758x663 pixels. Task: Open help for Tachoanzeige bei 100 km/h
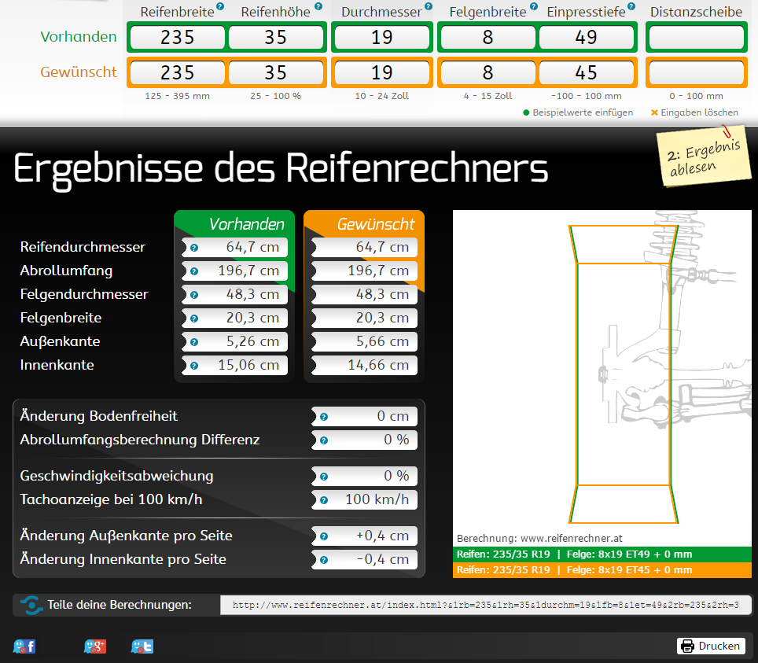coord(324,499)
